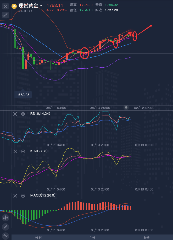The height and width of the screenshot is (240, 173).
Task: Click the 1792.11 current price
Action: point(55,5)
